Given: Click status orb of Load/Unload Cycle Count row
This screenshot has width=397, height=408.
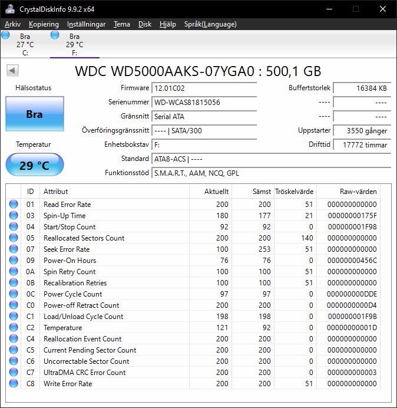Looking at the screenshot, I should (x=14, y=316).
